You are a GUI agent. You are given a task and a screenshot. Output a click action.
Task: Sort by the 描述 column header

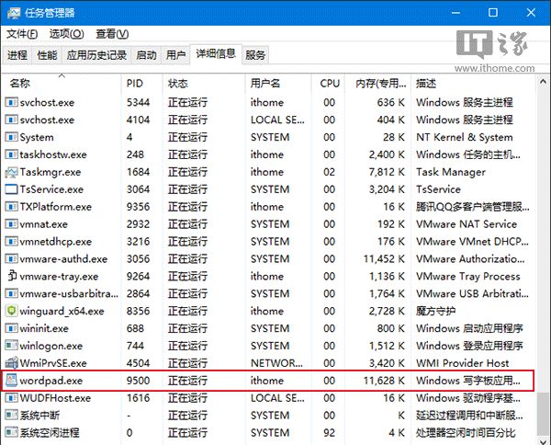click(x=473, y=84)
